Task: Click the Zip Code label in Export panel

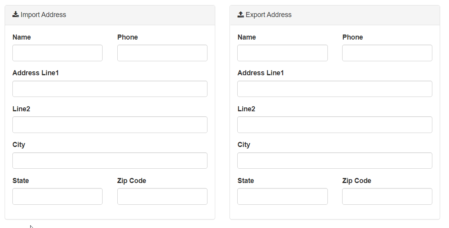Action: click(x=356, y=181)
